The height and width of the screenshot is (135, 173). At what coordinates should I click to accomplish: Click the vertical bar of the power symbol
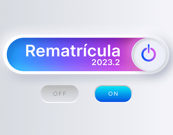pos(149,49)
